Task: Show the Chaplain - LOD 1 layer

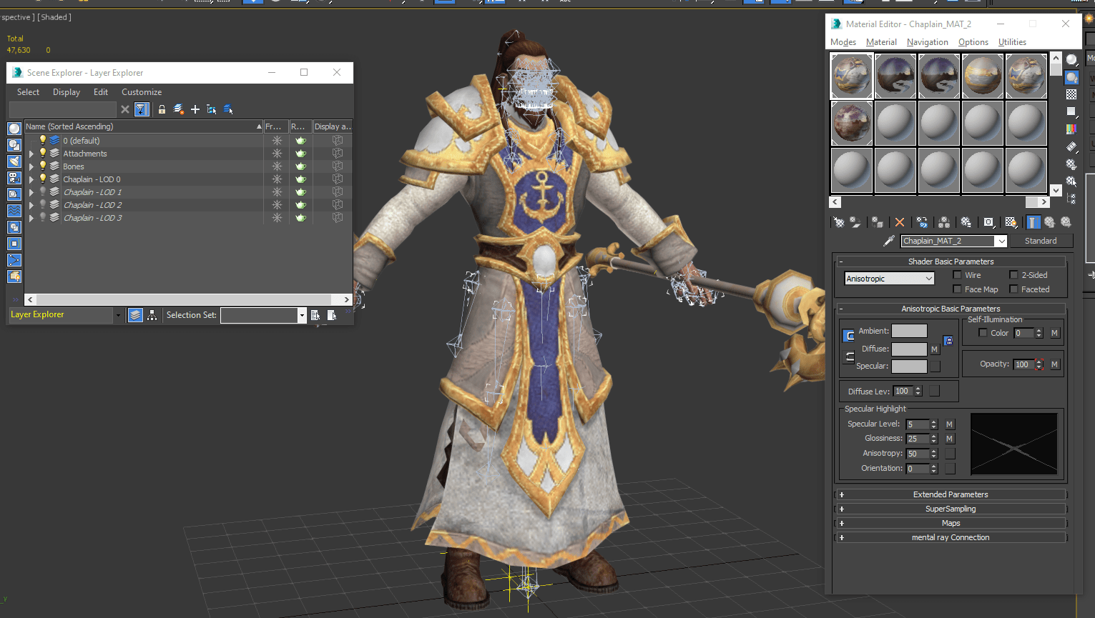Action: 43,192
